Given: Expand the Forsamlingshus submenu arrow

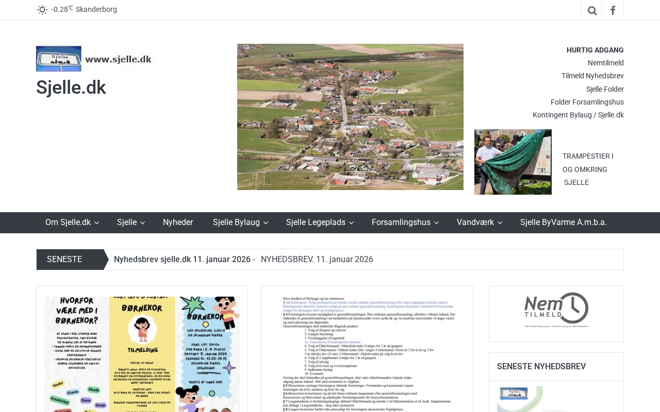Looking at the screenshot, I should tap(436, 223).
